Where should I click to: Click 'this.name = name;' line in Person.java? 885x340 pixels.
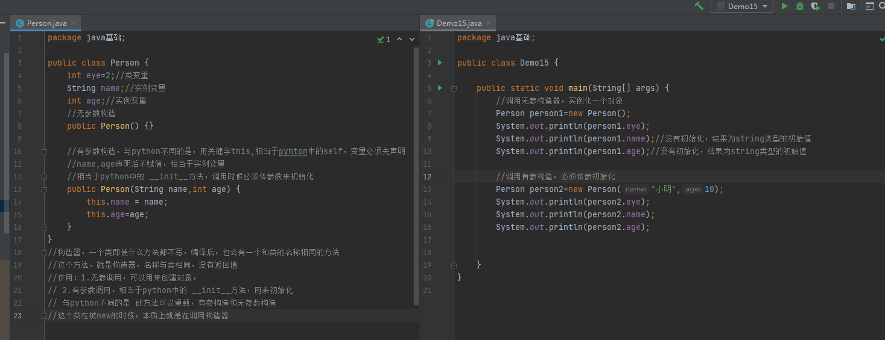coord(127,202)
